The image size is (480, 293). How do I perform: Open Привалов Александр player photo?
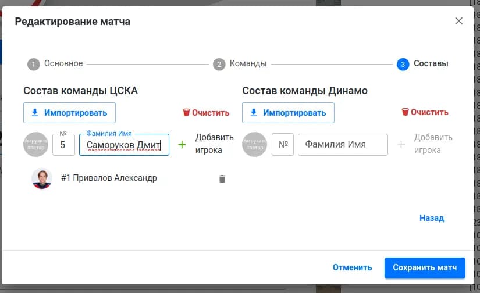point(42,178)
